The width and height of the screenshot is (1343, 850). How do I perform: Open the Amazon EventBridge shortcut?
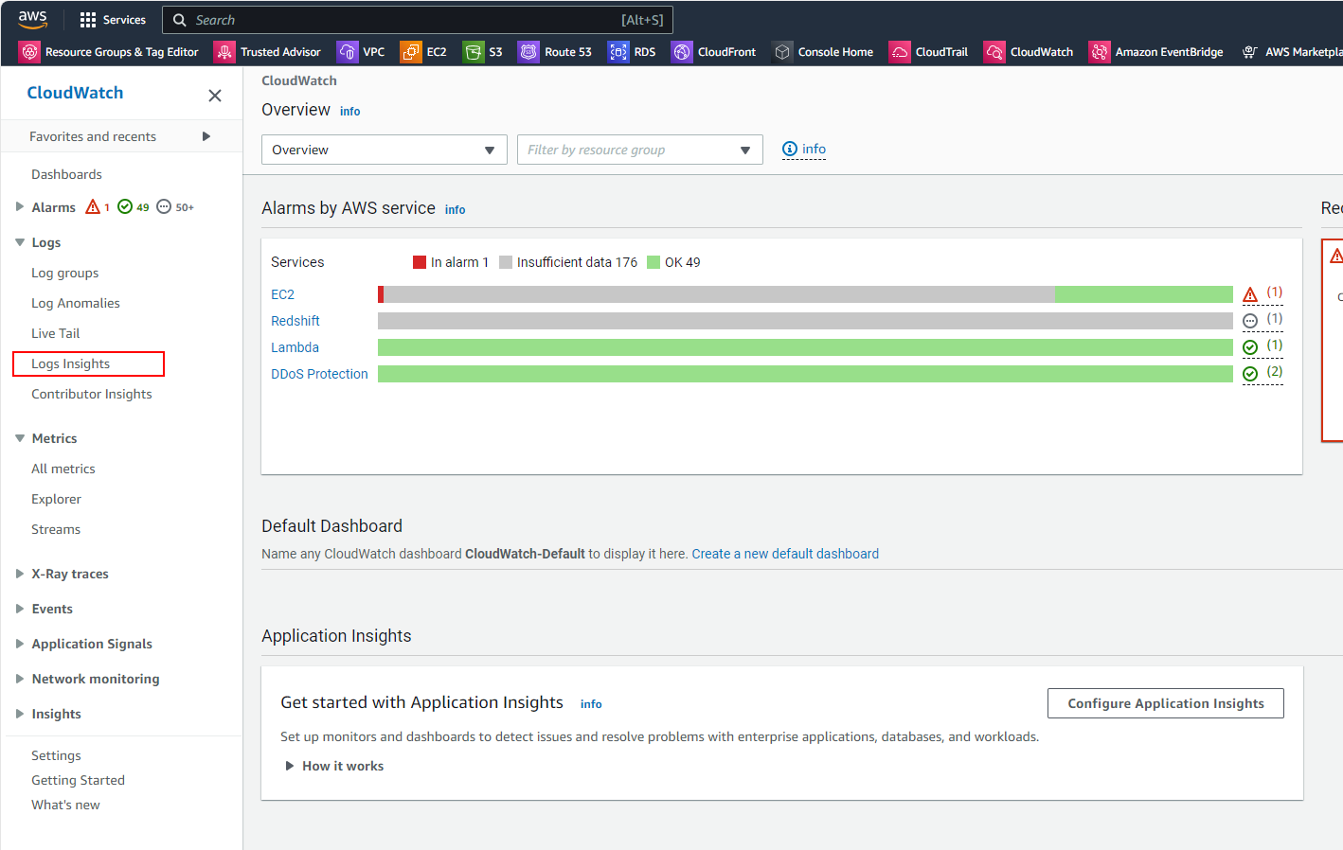point(1156,52)
